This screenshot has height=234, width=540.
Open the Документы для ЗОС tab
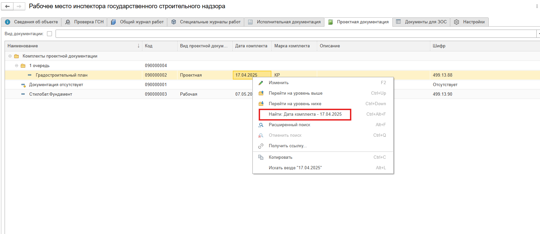421,22
